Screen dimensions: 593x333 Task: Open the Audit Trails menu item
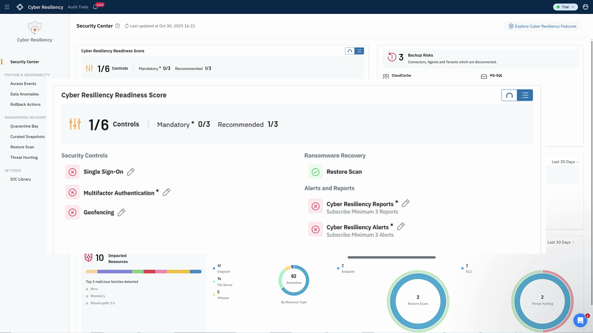pos(78,7)
